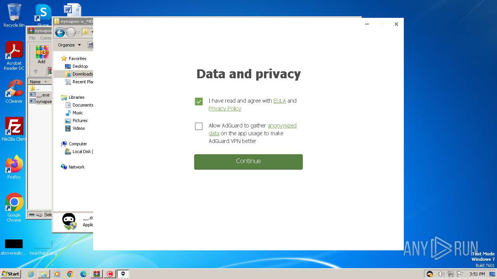
Task: Select the abovereally desktop file
Action: 14,247
